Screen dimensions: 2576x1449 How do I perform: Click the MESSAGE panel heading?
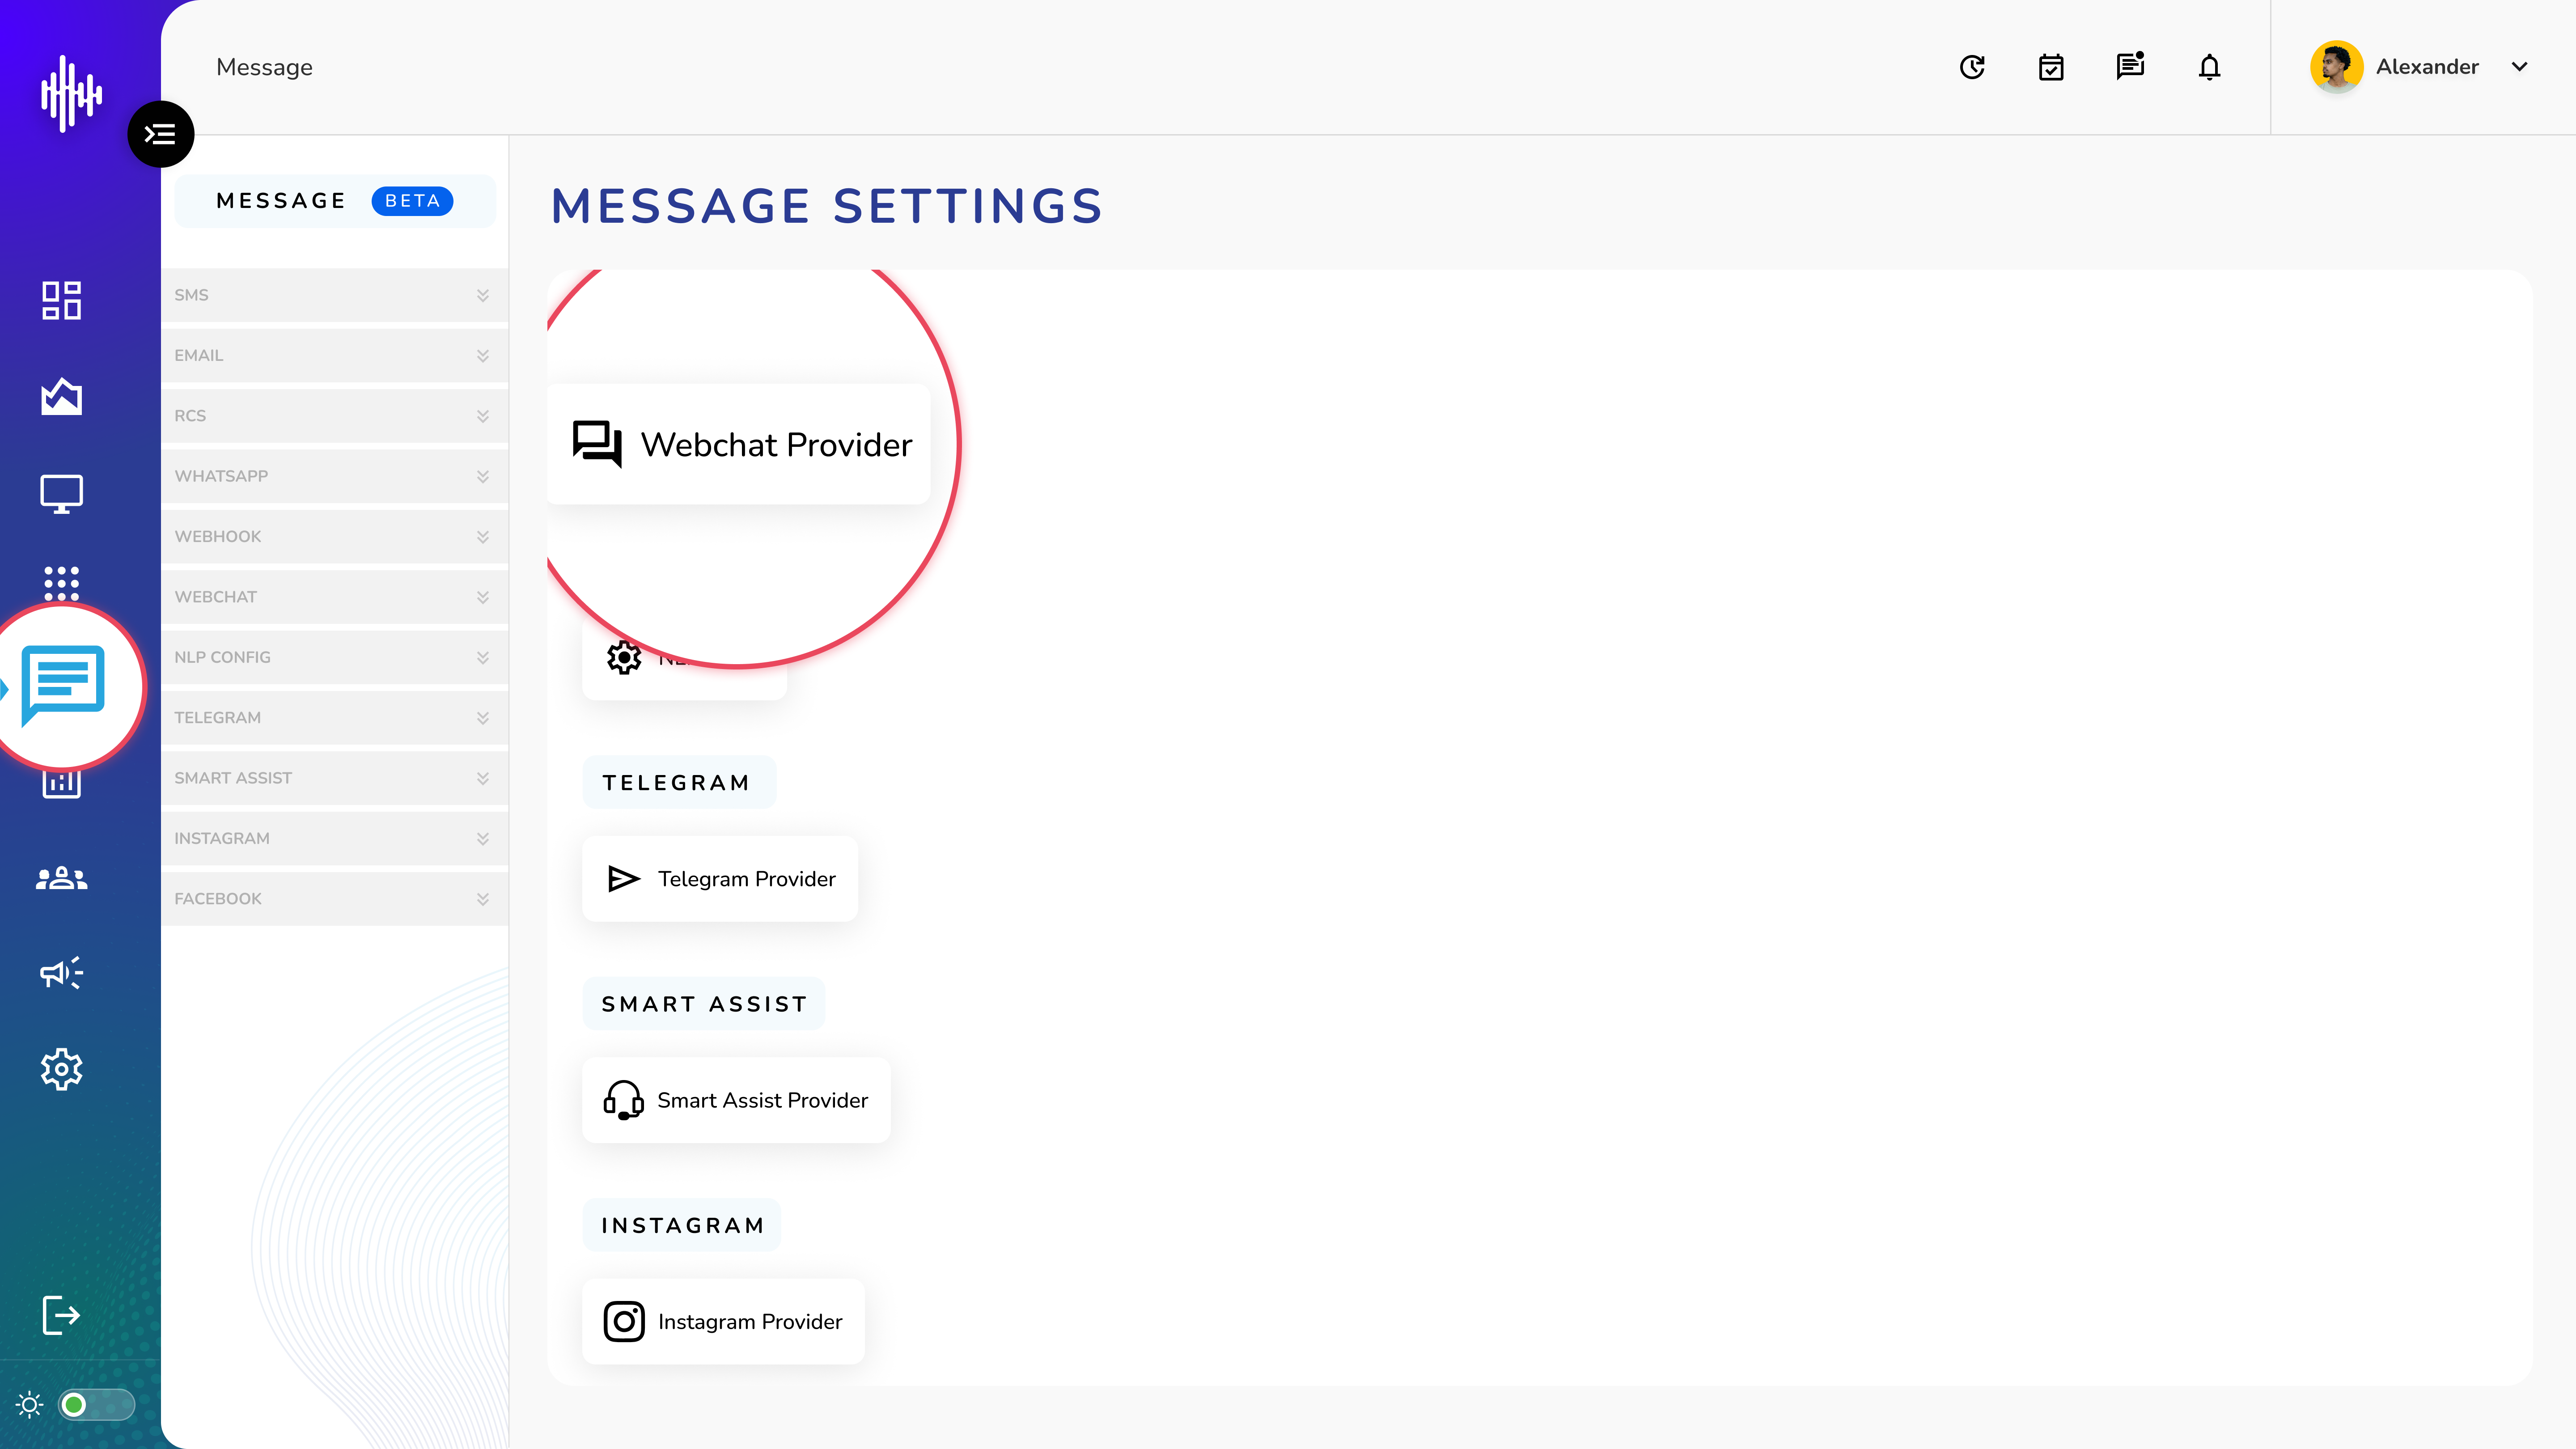click(x=281, y=201)
